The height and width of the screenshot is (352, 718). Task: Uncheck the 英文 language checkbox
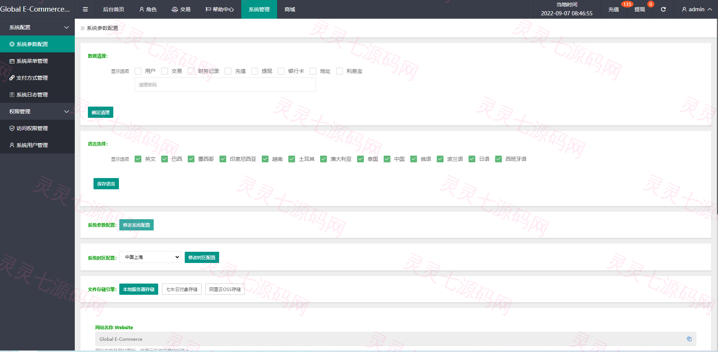click(x=138, y=159)
